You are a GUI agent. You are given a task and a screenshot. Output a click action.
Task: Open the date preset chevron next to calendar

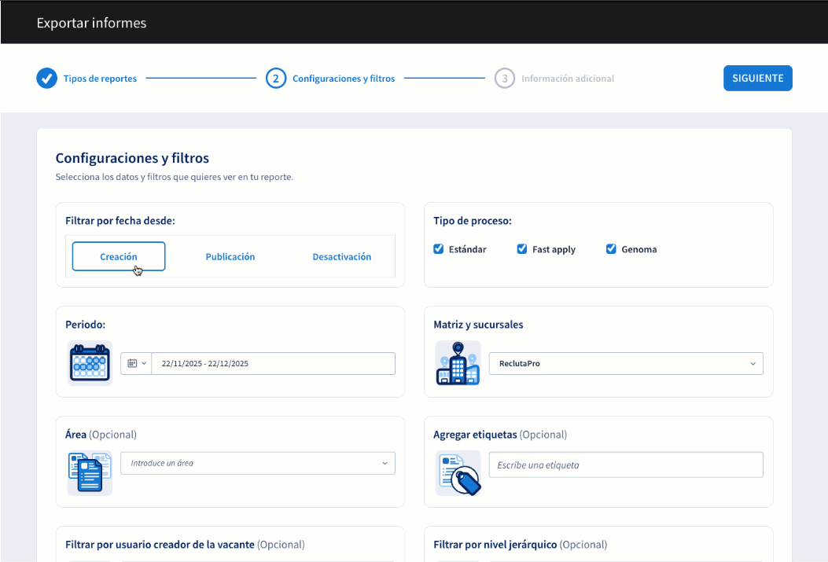144,364
